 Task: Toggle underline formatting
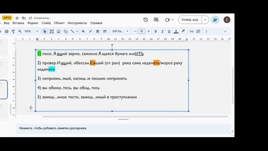[169, 31]
